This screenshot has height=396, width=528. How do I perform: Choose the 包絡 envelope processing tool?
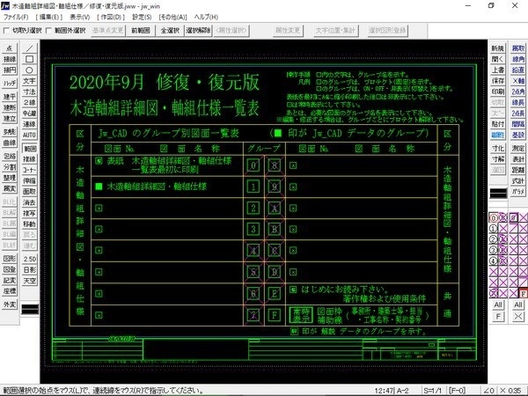[10, 157]
